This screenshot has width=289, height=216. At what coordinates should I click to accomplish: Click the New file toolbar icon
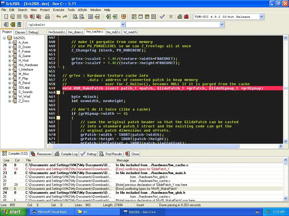6,17
